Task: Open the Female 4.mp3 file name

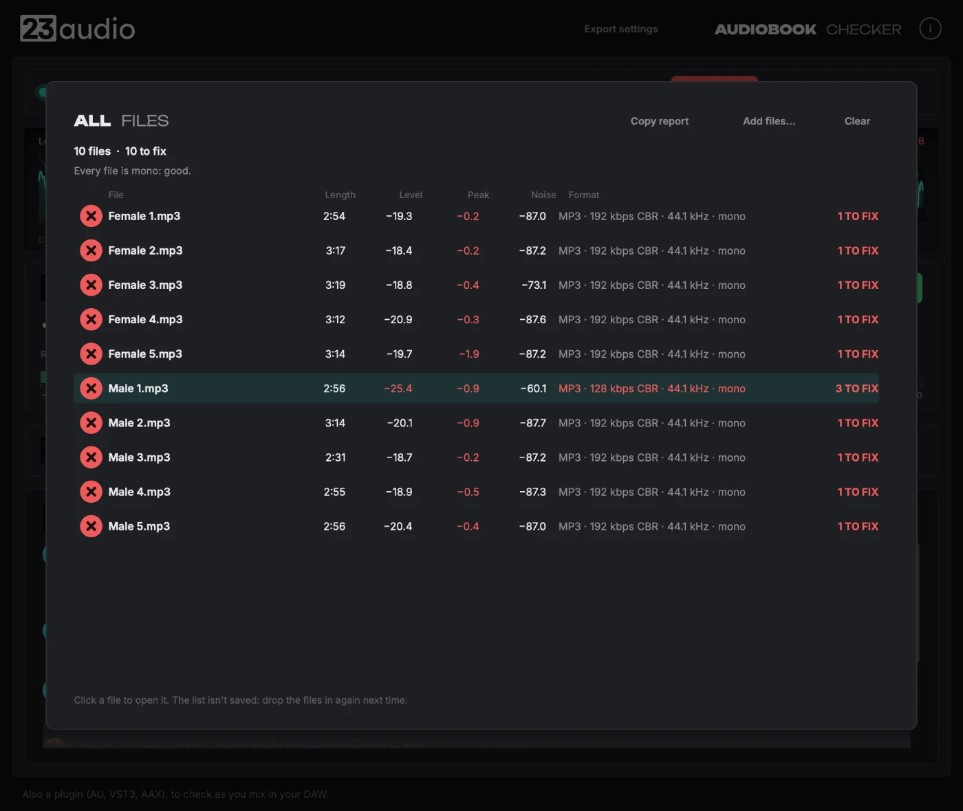Action: click(x=145, y=319)
